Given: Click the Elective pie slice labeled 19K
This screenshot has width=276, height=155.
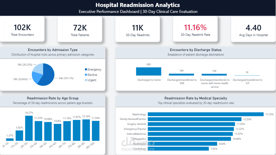Looking at the screenshot, I should (36, 77).
